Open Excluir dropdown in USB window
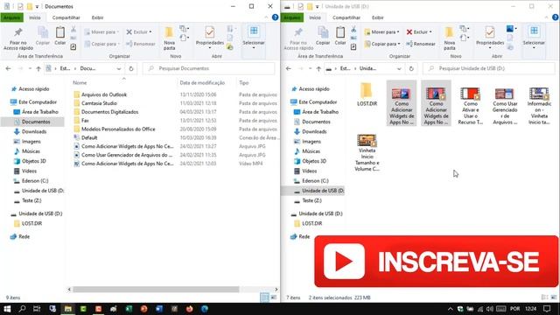Image resolution: width=560 pixels, height=315 pixels. (419, 31)
